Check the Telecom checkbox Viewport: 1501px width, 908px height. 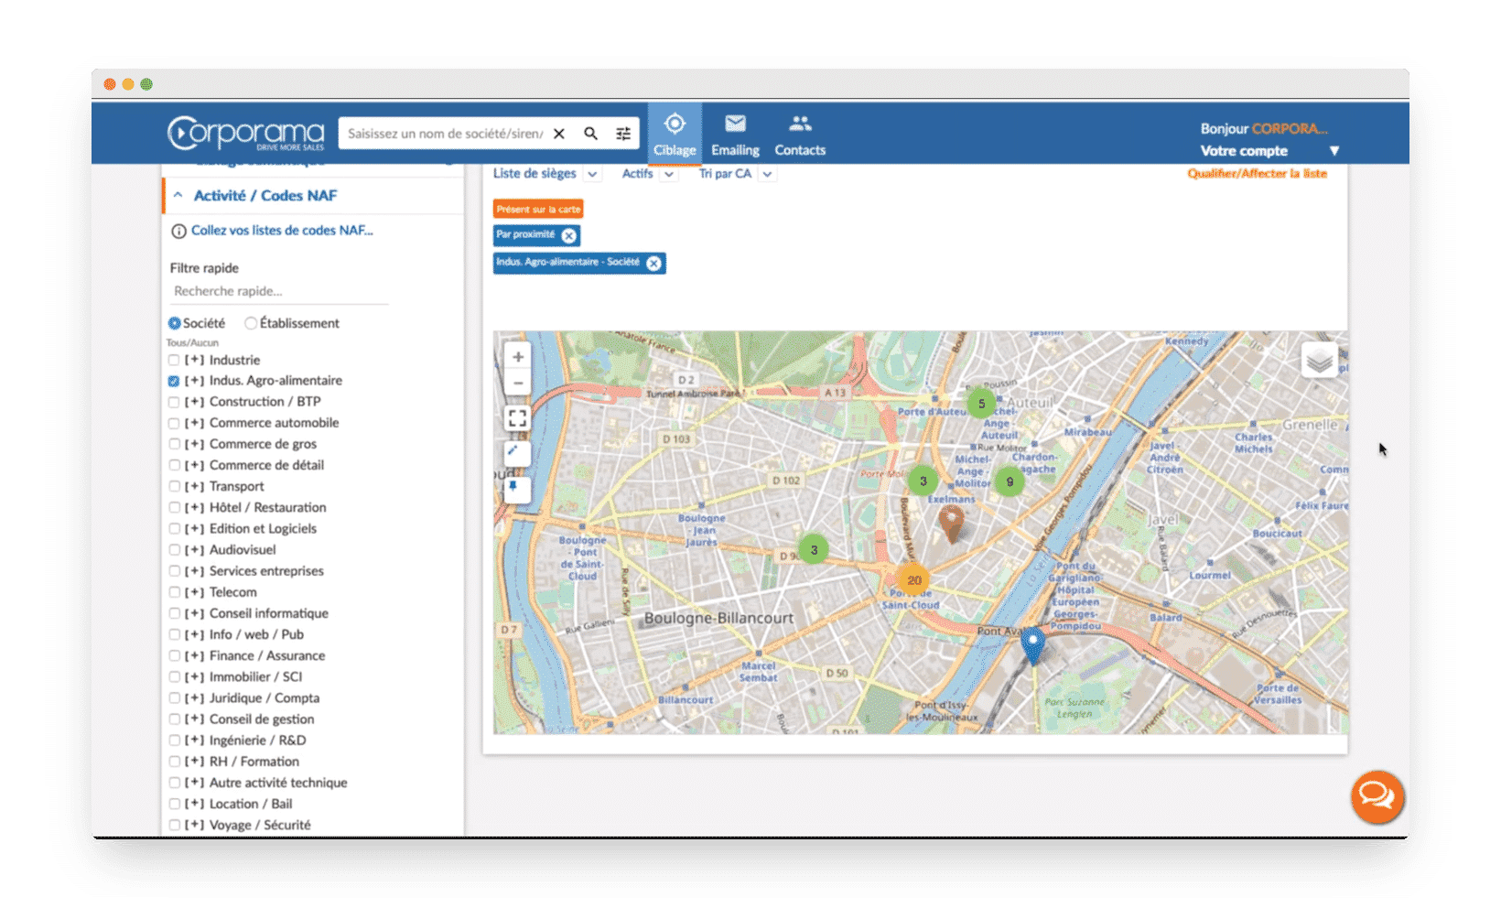click(x=174, y=593)
